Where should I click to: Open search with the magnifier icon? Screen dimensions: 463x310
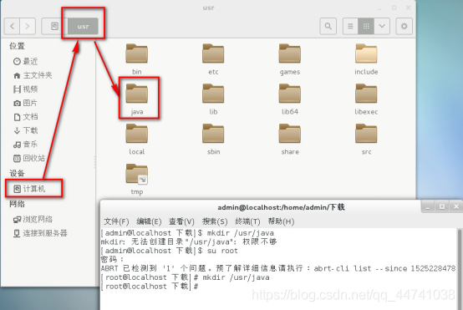328,26
